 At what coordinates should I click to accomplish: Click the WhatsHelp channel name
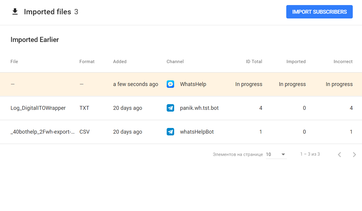pyautogui.click(x=193, y=84)
